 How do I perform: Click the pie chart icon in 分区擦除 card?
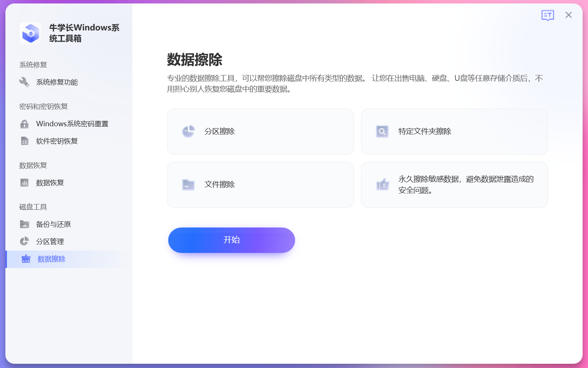pyautogui.click(x=188, y=132)
